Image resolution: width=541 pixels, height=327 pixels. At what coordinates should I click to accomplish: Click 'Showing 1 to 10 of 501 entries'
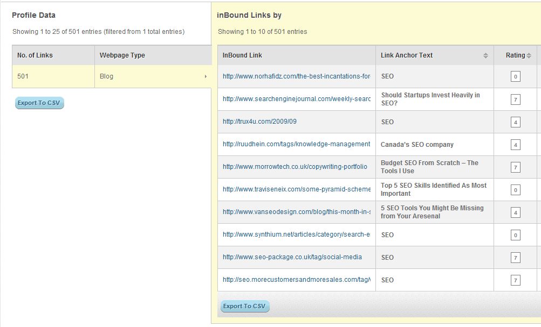point(262,32)
